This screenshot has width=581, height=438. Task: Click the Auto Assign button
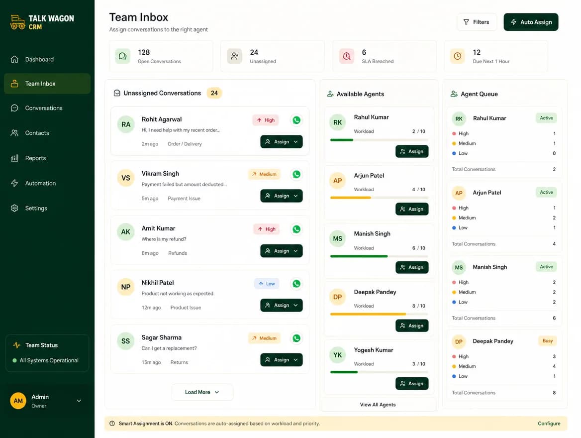coord(531,22)
